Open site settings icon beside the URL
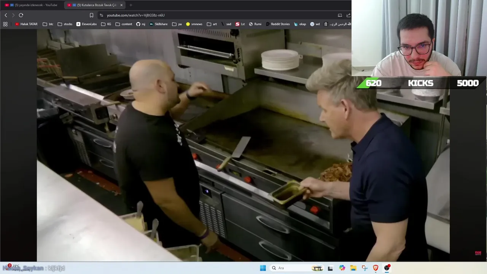 click(101, 15)
